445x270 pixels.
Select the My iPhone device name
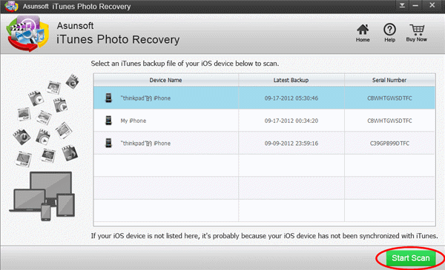pos(133,121)
